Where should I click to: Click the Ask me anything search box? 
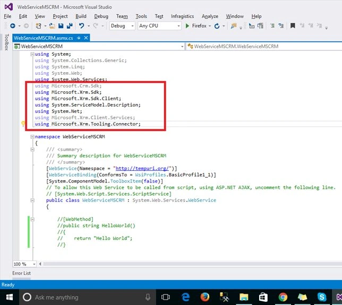coord(88,297)
